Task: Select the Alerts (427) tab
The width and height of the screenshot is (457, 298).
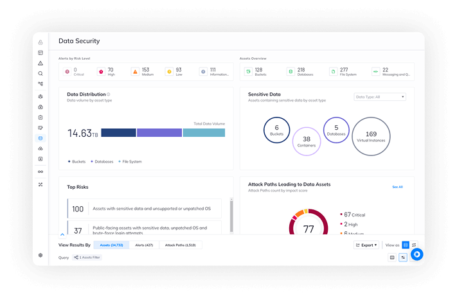Action: tap(144, 245)
